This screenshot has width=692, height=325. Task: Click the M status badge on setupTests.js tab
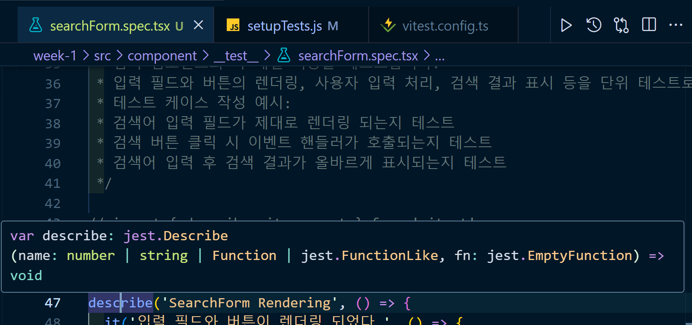tap(333, 26)
